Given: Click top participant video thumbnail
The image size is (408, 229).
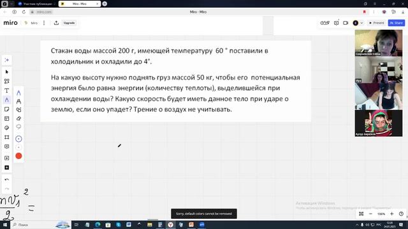Looking at the screenshot, I should [x=378, y=43].
